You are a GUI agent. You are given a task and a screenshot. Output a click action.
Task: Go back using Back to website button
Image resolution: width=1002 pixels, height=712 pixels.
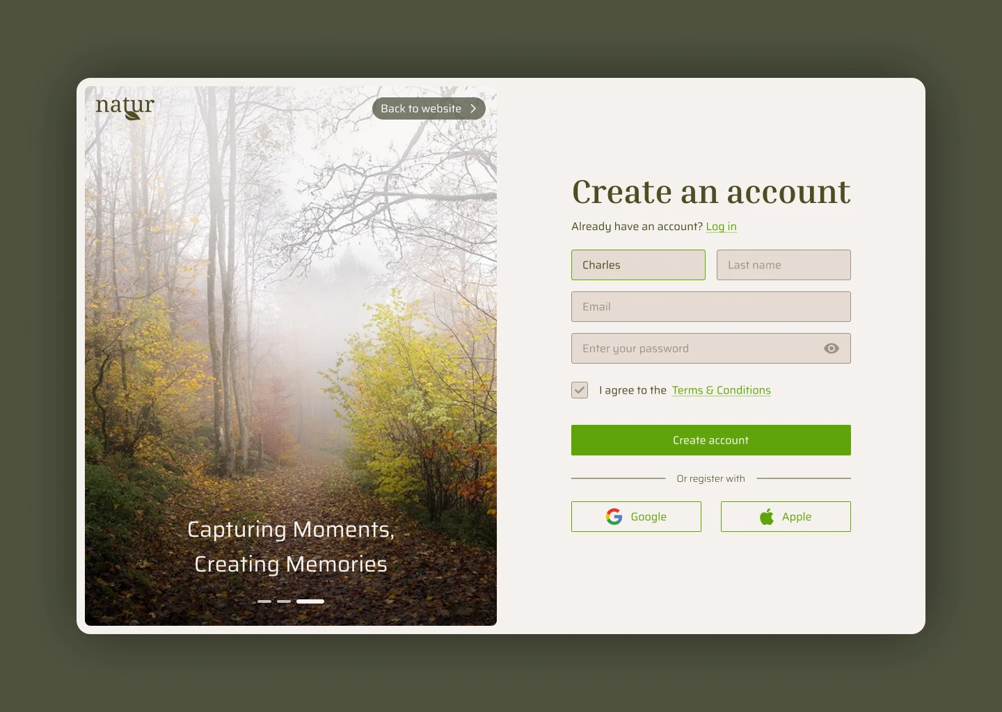429,108
